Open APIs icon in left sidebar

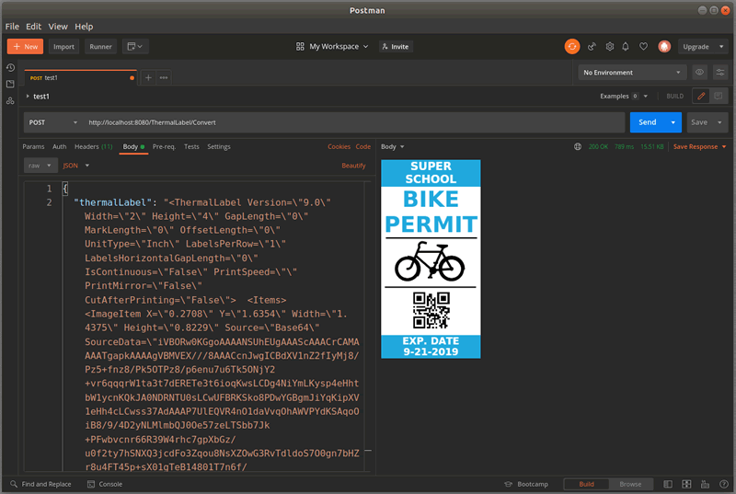coord(10,100)
